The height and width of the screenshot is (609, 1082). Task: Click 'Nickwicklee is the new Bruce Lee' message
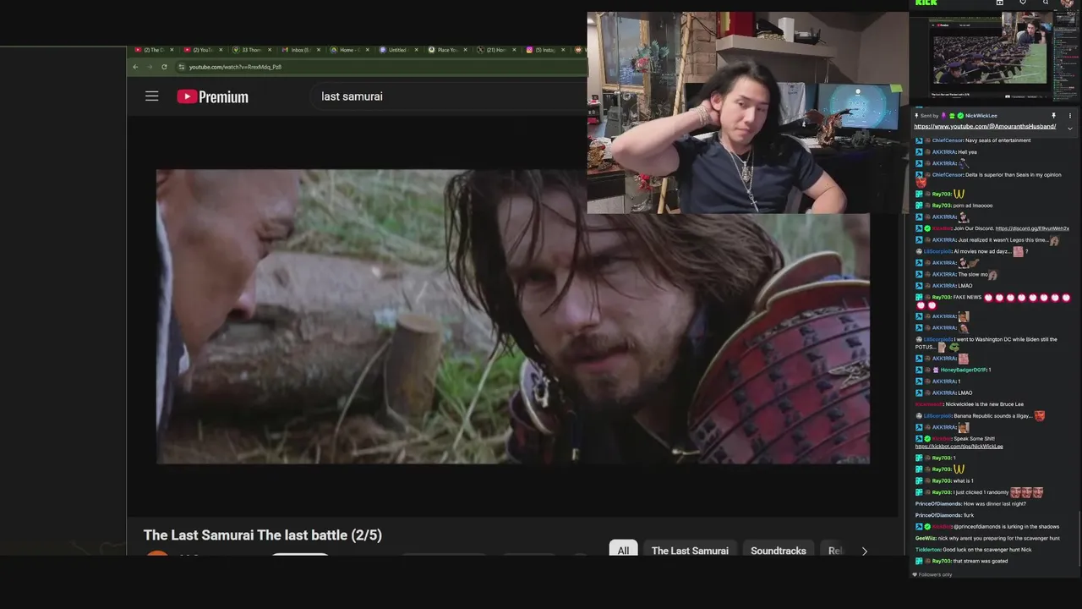(x=984, y=404)
